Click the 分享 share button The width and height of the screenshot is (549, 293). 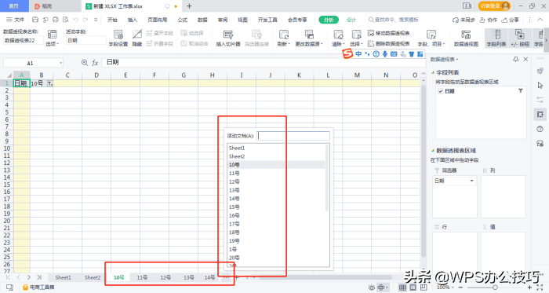pos(510,20)
